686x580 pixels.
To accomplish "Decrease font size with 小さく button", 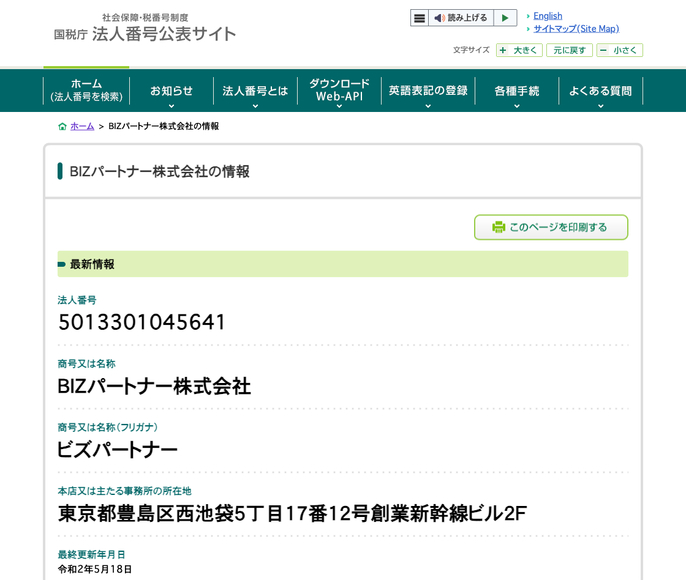I will 619,50.
